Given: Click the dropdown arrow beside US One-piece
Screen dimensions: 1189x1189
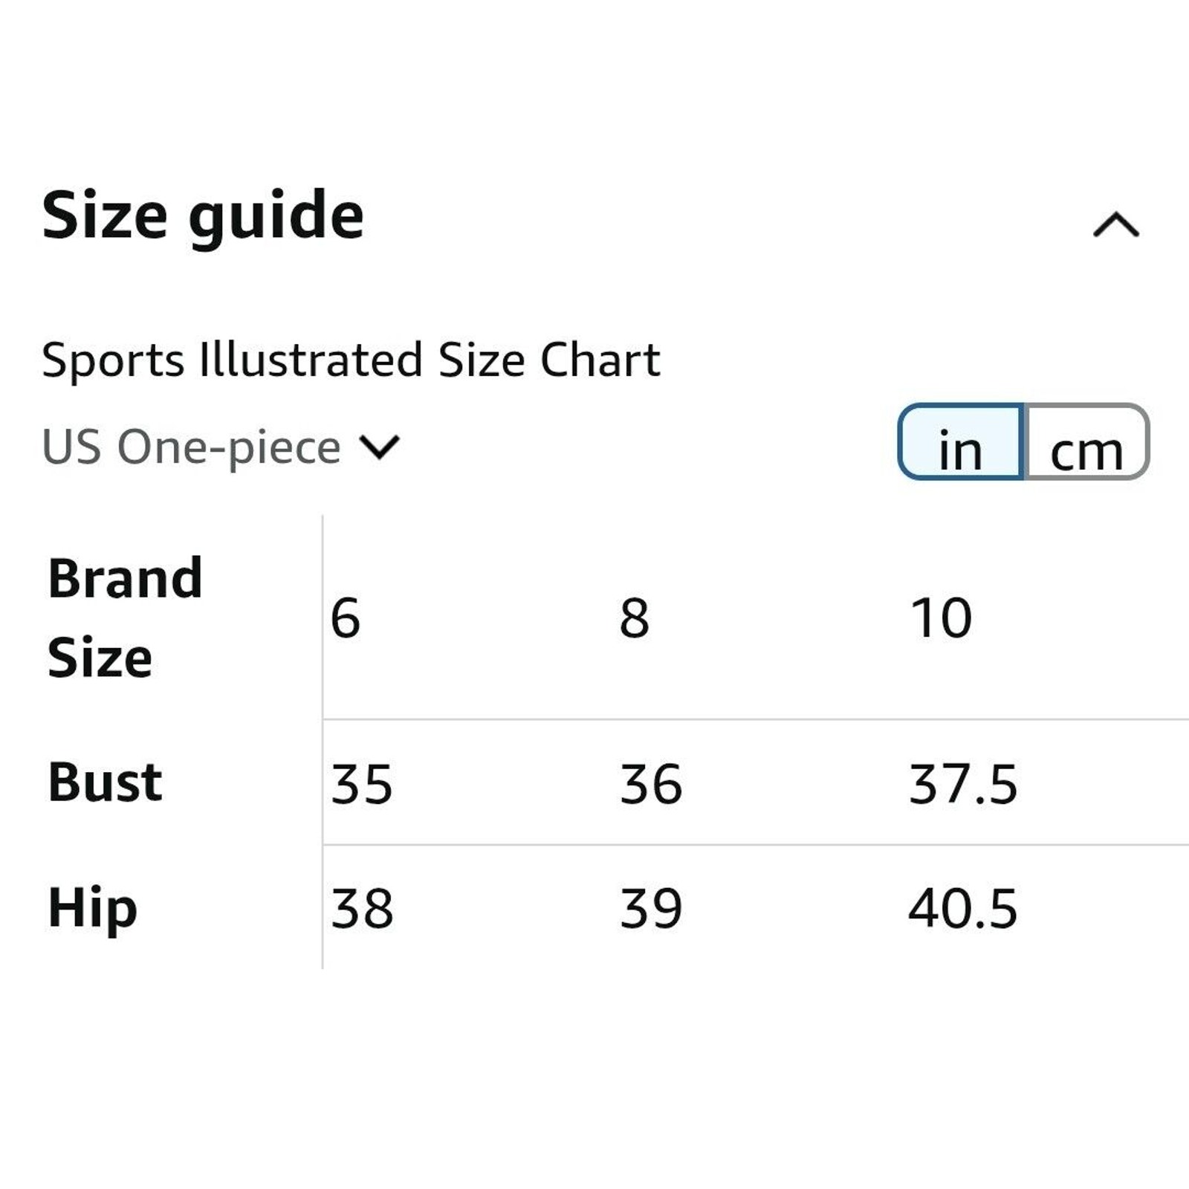Looking at the screenshot, I should [x=379, y=447].
